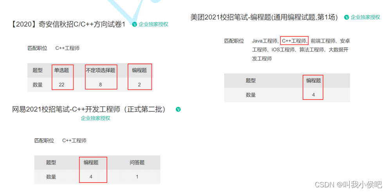Click the value 22 under 单选题
388x192 pixels.
61,85
